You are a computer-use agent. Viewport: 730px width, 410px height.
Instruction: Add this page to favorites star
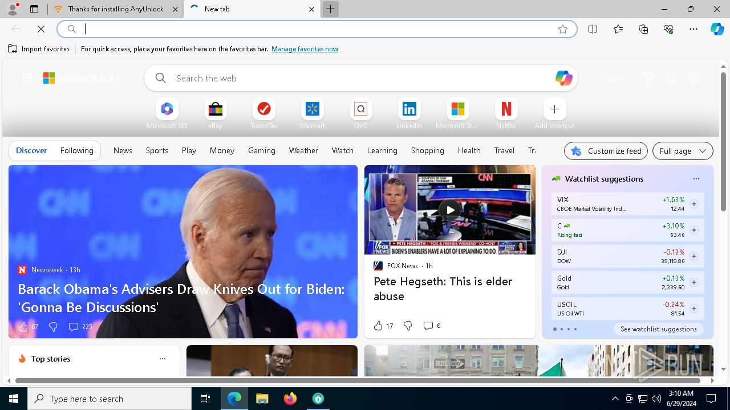[563, 29]
